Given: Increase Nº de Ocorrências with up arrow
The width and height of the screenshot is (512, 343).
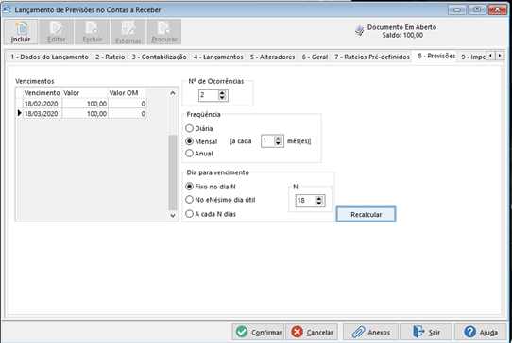Looking at the screenshot, I should click(x=222, y=93).
